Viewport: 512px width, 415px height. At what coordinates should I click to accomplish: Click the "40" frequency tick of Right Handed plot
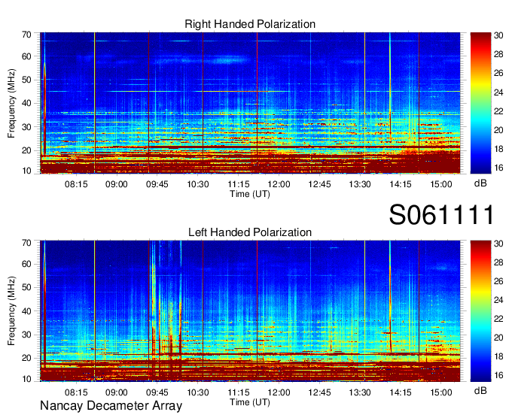point(27,103)
